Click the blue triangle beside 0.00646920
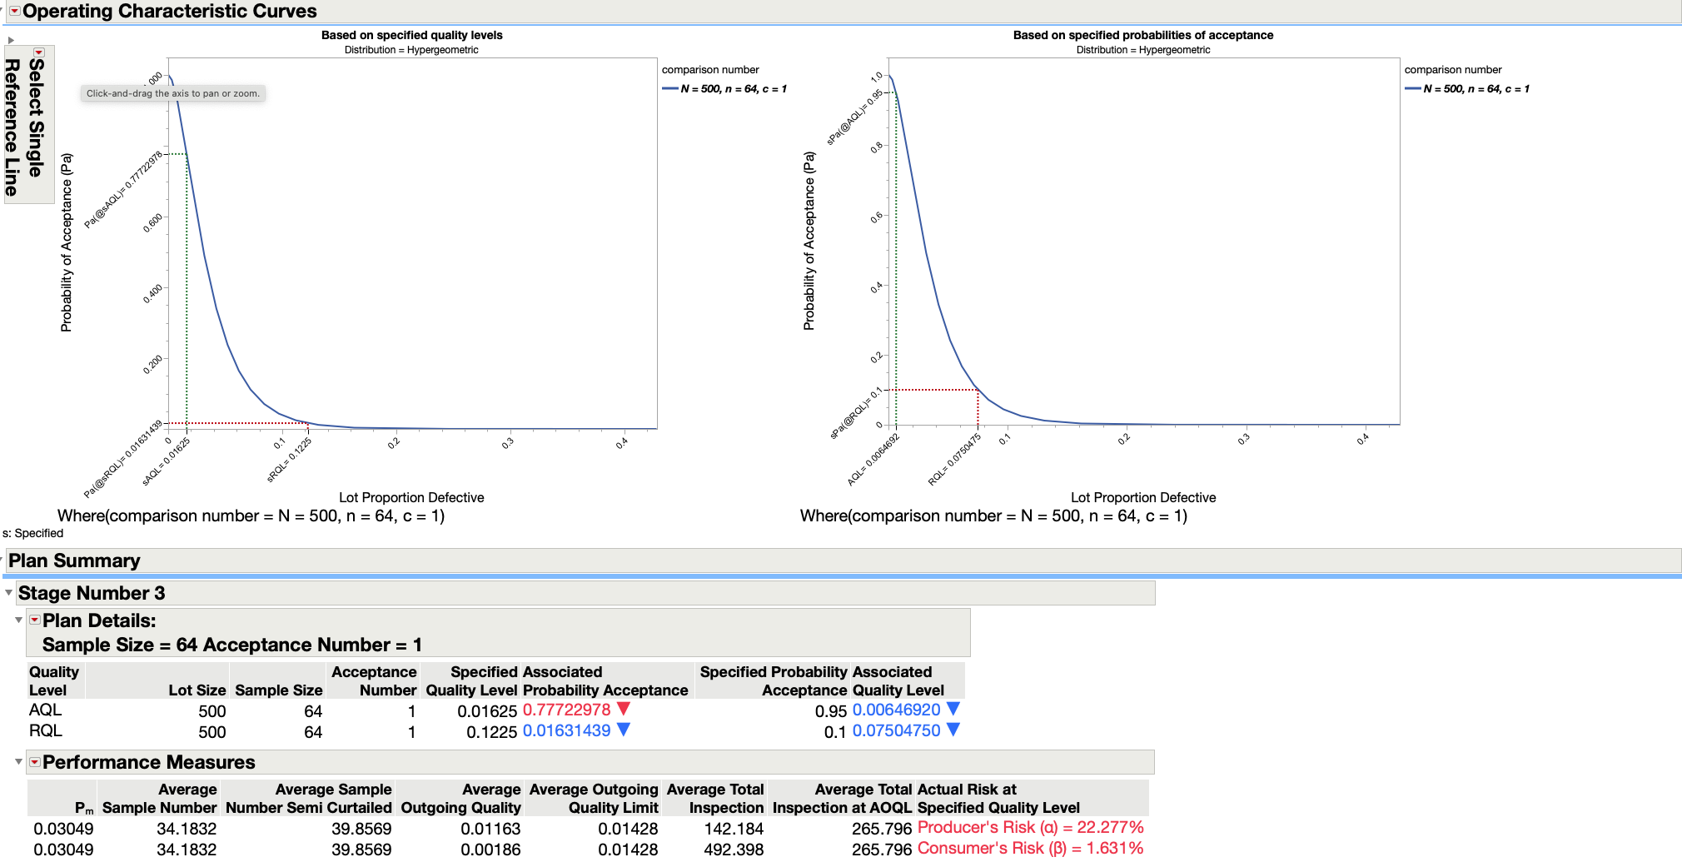The height and width of the screenshot is (867, 1682). pos(954,710)
